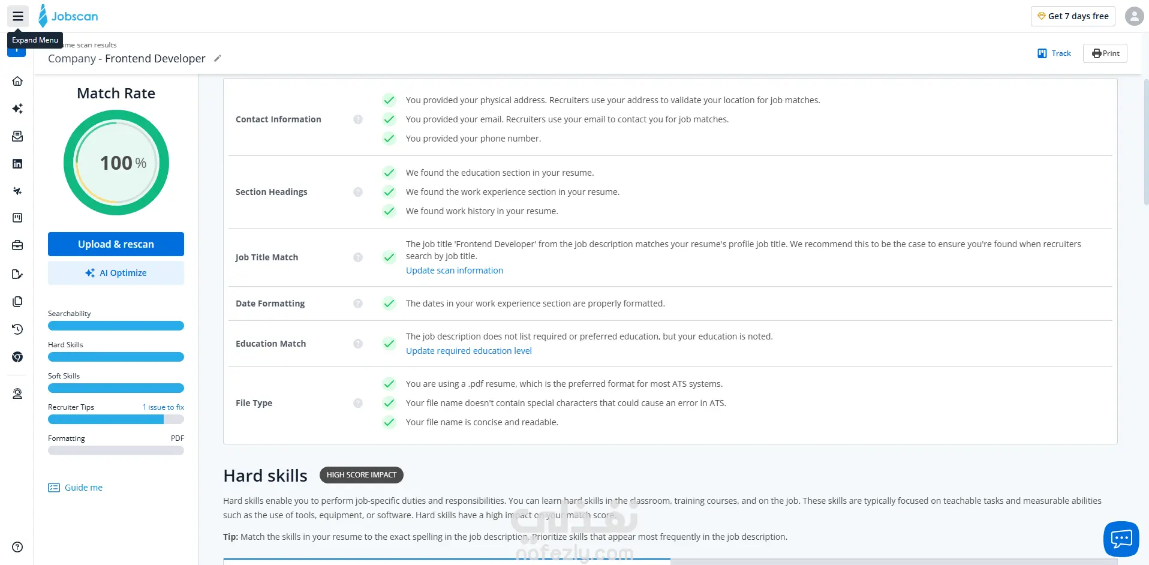Open the copy documents sidebar icon
The image size is (1149, 565).
coord(17,302)
